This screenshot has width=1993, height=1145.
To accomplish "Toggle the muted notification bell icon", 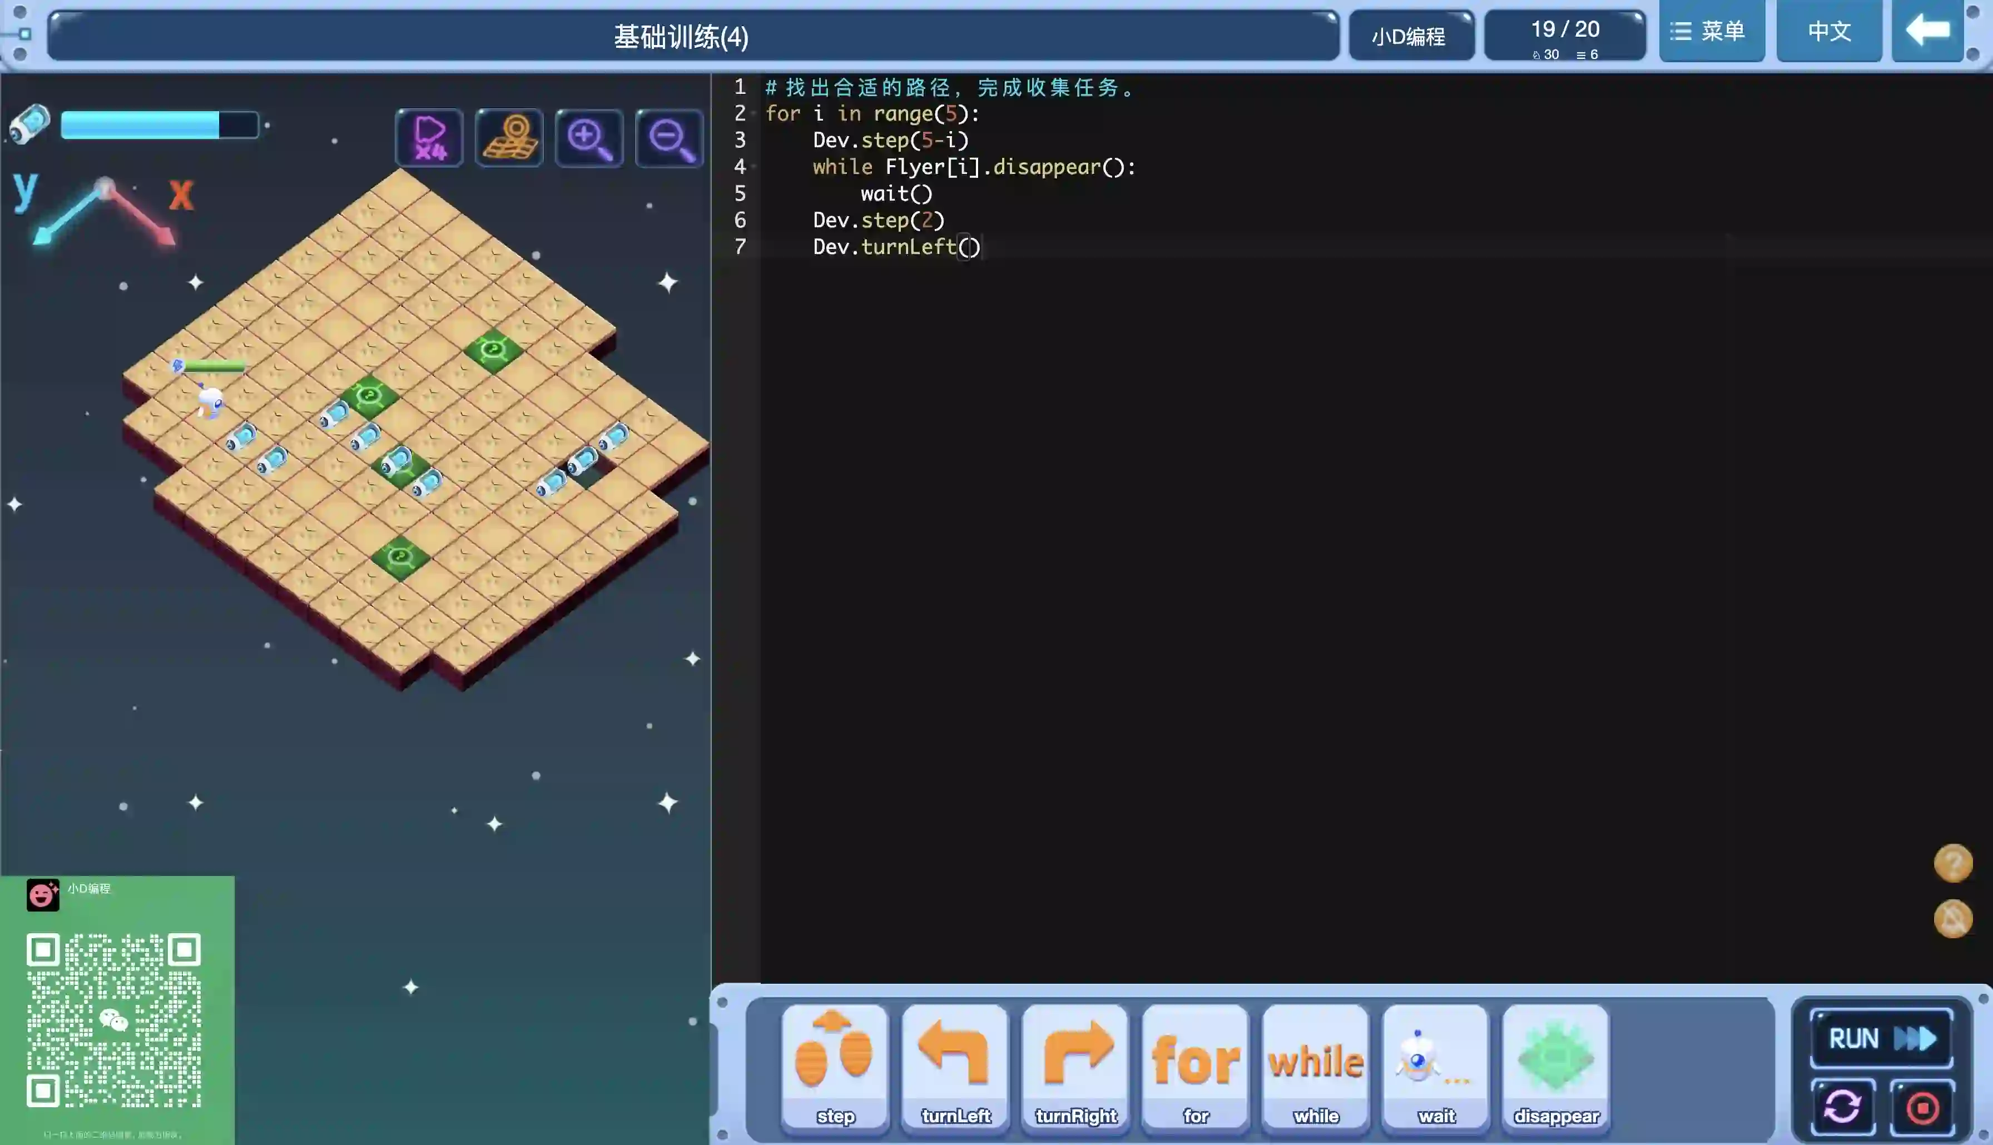I will click(1953, 919).
